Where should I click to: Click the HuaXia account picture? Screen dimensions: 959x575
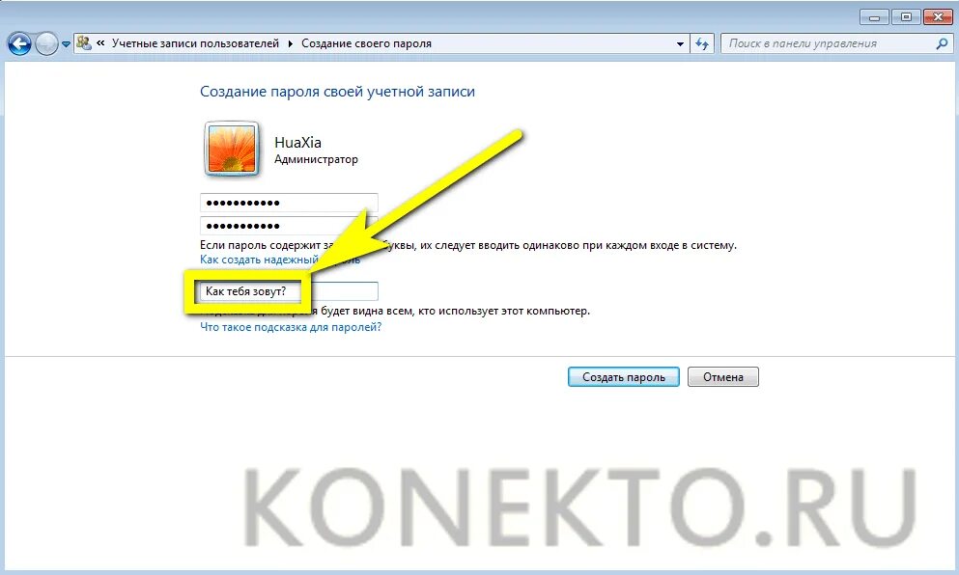[x=231, y=150]
